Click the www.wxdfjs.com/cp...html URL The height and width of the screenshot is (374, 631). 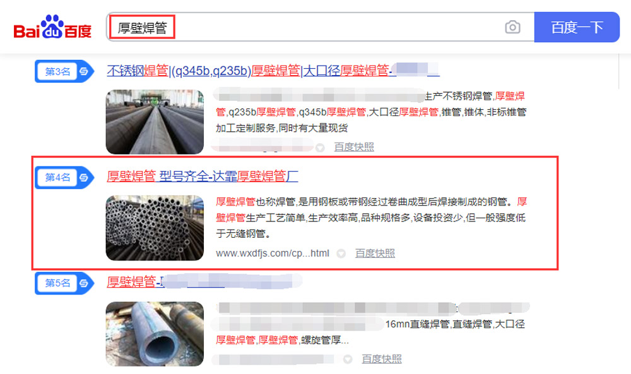(273, 254)
